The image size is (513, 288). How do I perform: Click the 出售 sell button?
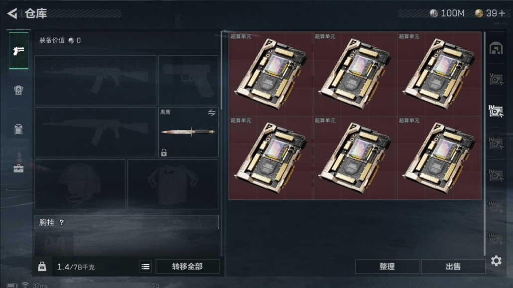click(x=453, y=267)
